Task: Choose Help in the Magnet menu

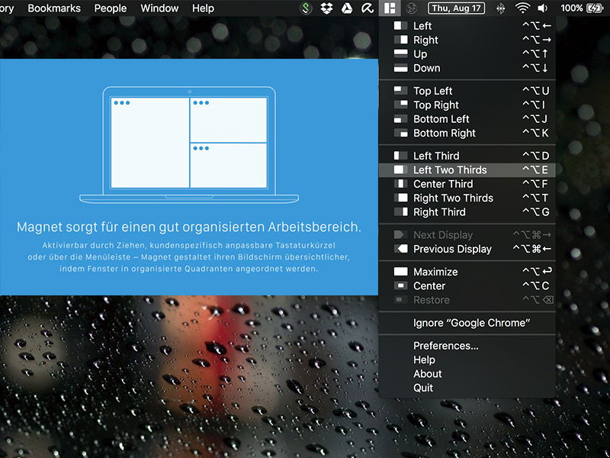Action: (467, 360)
